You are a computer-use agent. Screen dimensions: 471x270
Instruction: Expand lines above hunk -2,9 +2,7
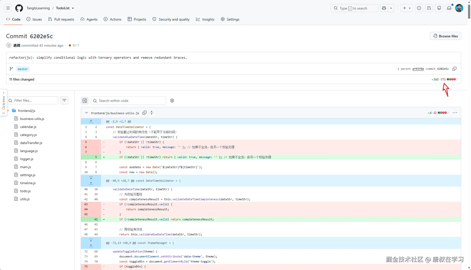(x=91, y=121)
